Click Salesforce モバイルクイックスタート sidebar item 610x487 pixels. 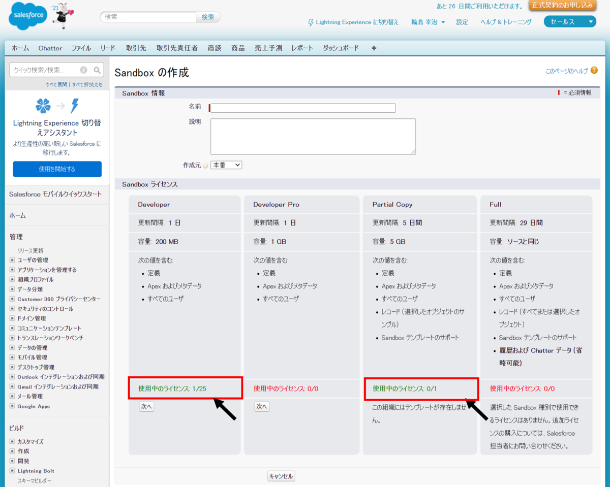(x=55, y=194)
